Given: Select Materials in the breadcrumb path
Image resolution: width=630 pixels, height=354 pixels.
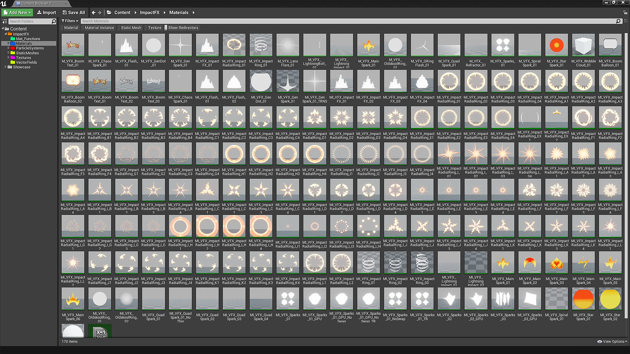Looking at the screenshot, I should 178,12.
